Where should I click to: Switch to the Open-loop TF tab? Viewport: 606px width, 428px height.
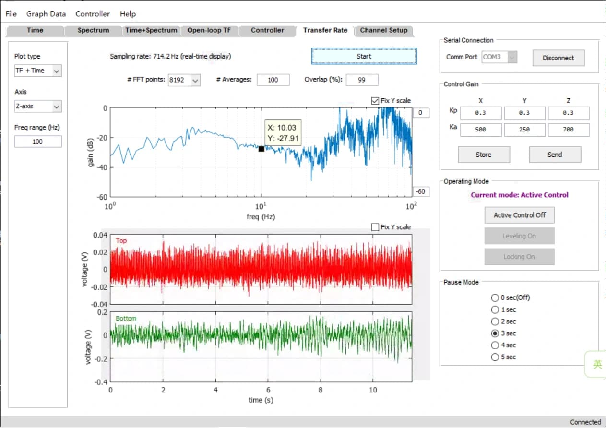(209, 30)
